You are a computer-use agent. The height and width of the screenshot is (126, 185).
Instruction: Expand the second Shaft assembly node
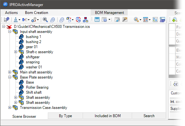[16, 102]
